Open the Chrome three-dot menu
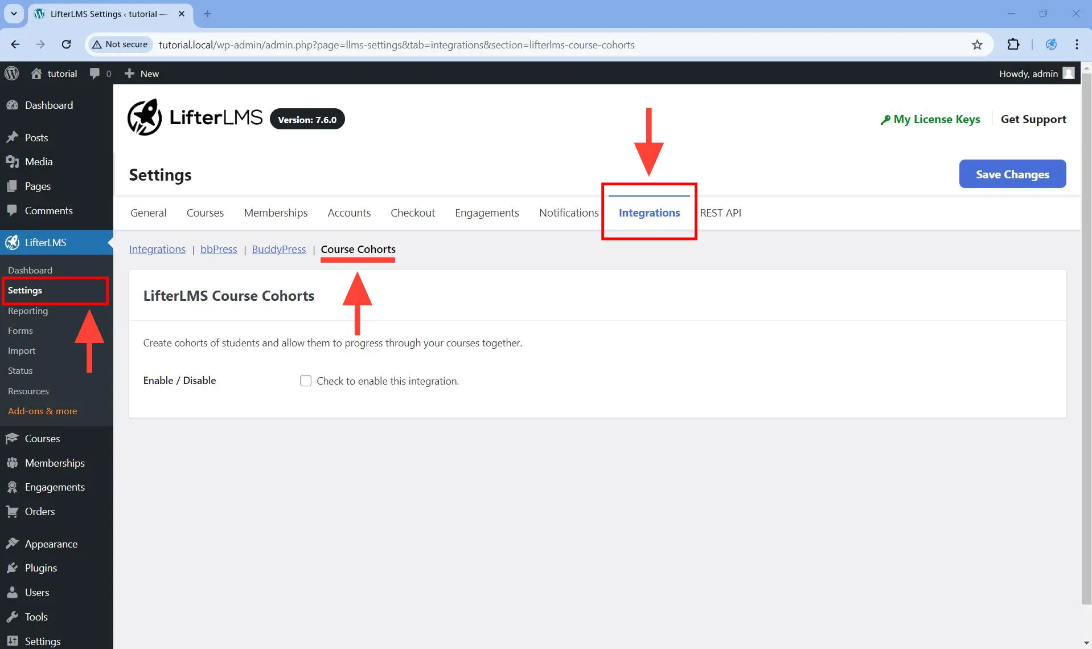The image size is (1092, 649). (1077, 44)
